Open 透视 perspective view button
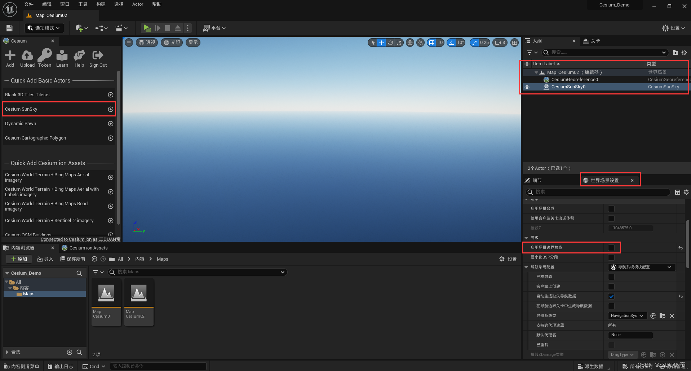The height and width of the screenshot is (371, 691). pyautogui.click(x=147, y=43)
